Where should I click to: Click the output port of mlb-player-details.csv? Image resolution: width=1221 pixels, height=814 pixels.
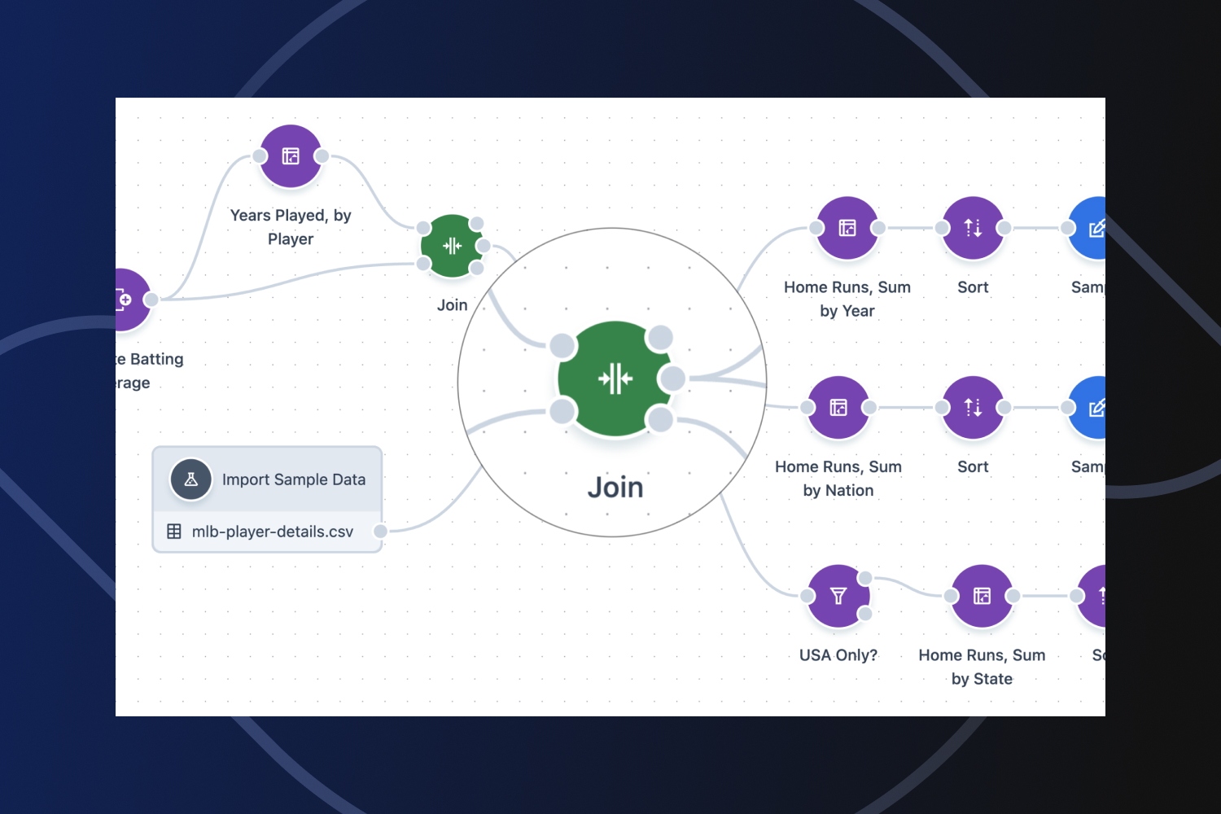click(380, 532)
